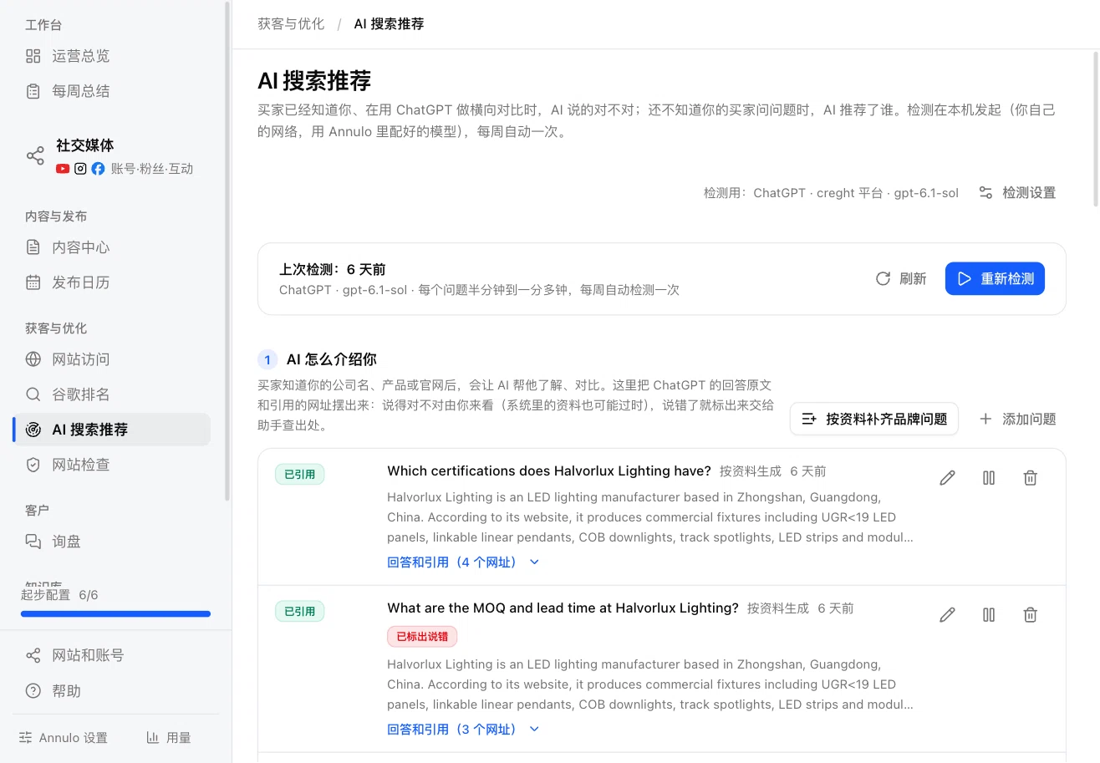
Task: Click 按资料补齐品牌问题 button
Action: [x=873, y=419]
